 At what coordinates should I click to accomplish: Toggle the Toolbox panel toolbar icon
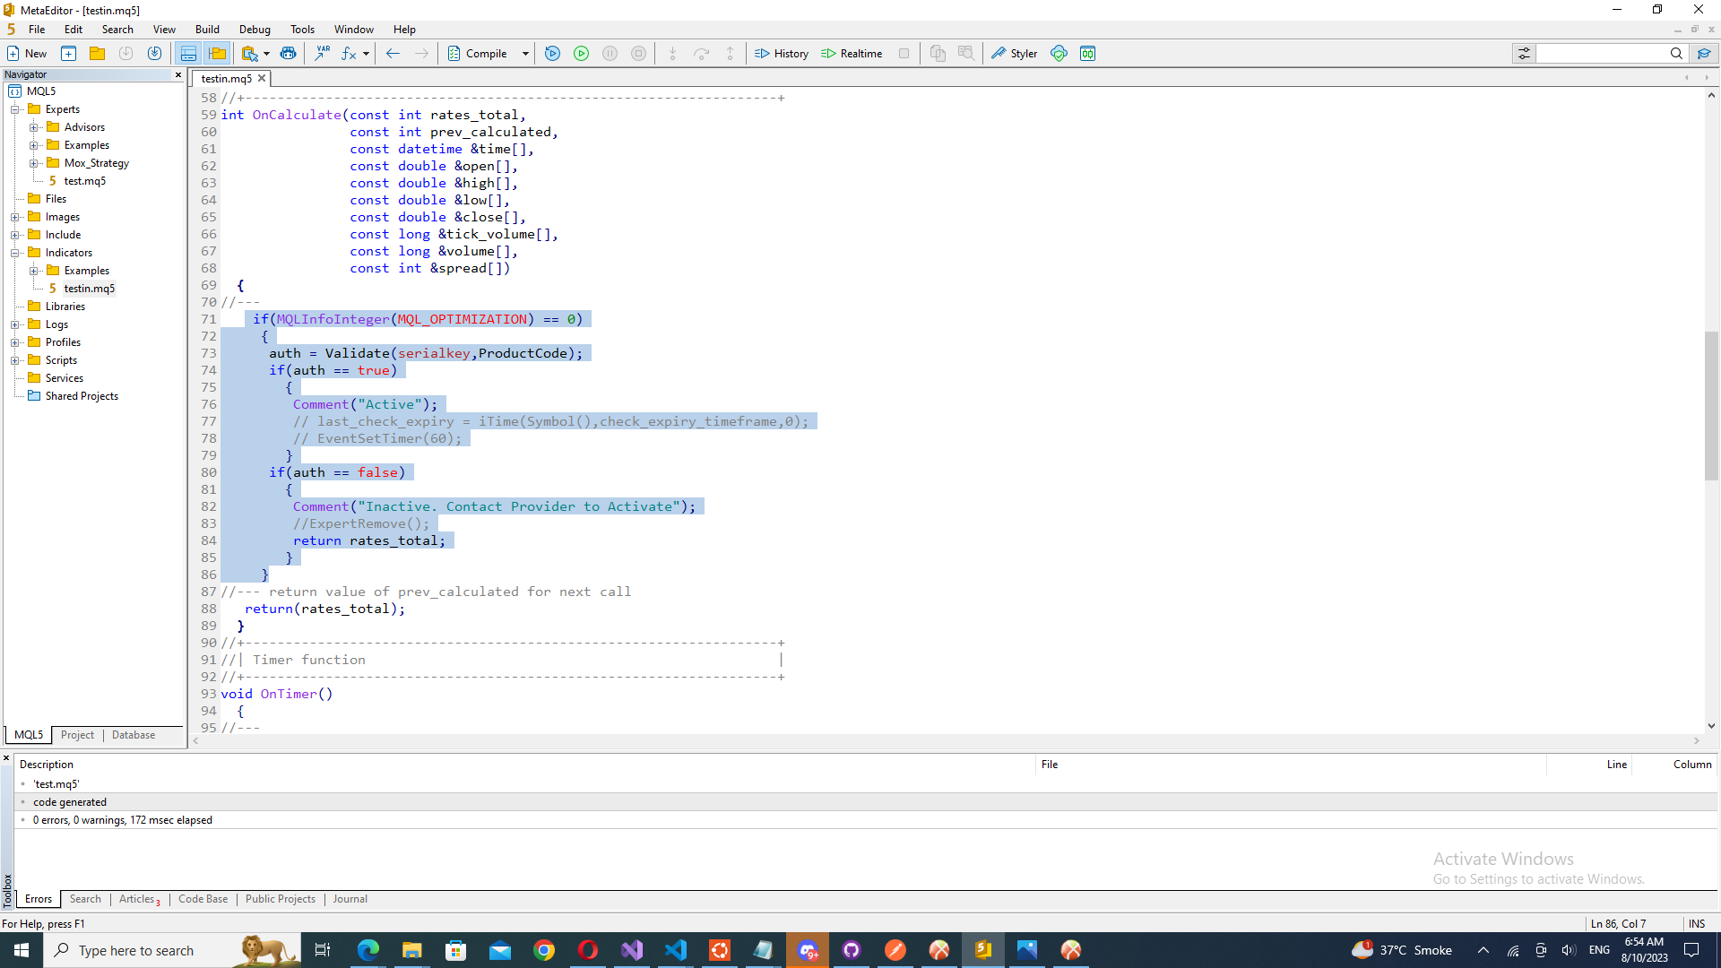tap(188, 54)
